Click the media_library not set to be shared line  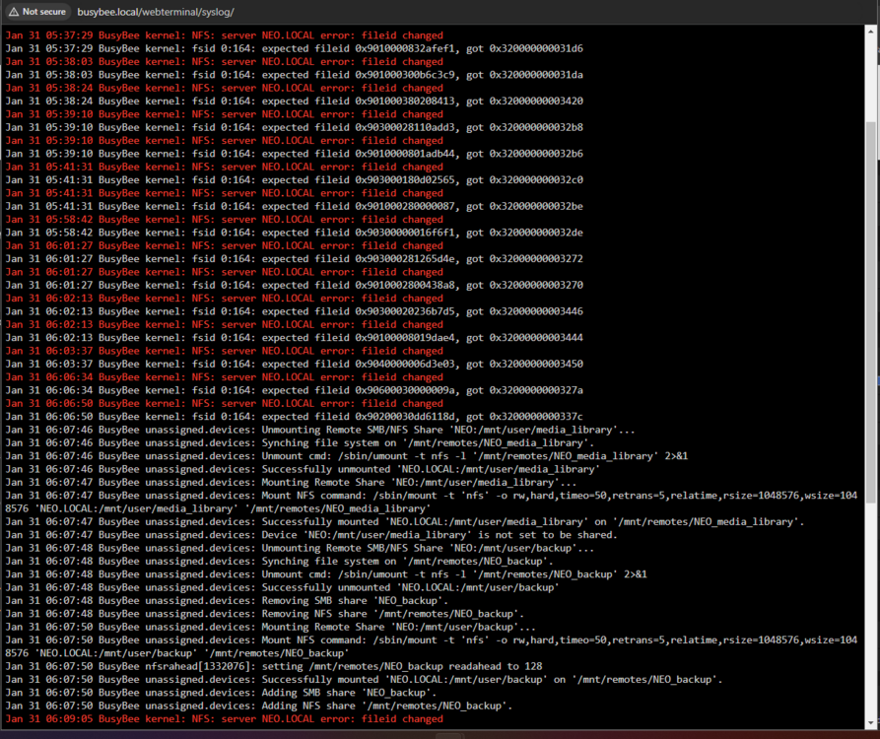point(311,535)
